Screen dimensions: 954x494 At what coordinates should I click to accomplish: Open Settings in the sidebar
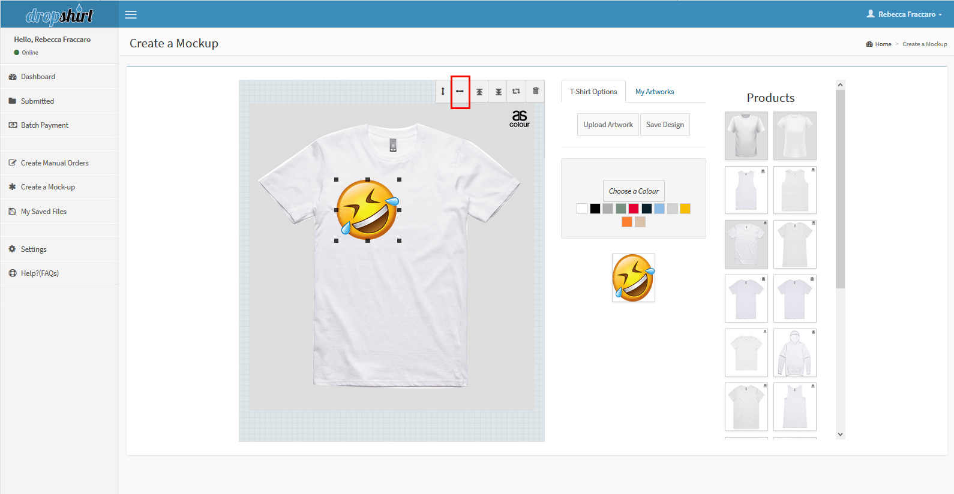[x=59, y=249]
